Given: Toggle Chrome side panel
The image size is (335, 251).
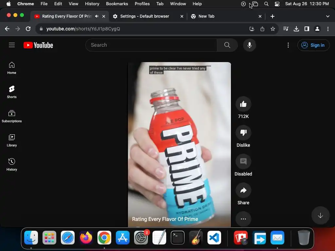Looking at the screenshot, I should coord(307,29).
